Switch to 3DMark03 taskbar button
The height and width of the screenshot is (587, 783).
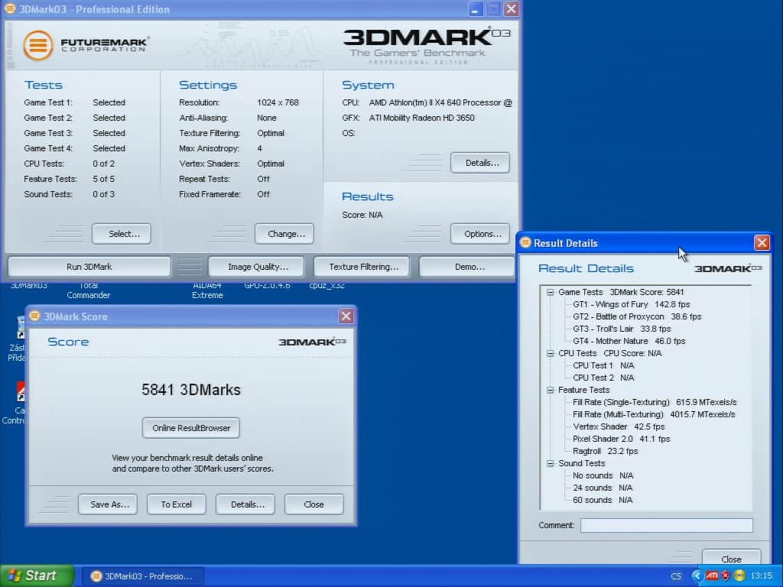tap(142, 576)
